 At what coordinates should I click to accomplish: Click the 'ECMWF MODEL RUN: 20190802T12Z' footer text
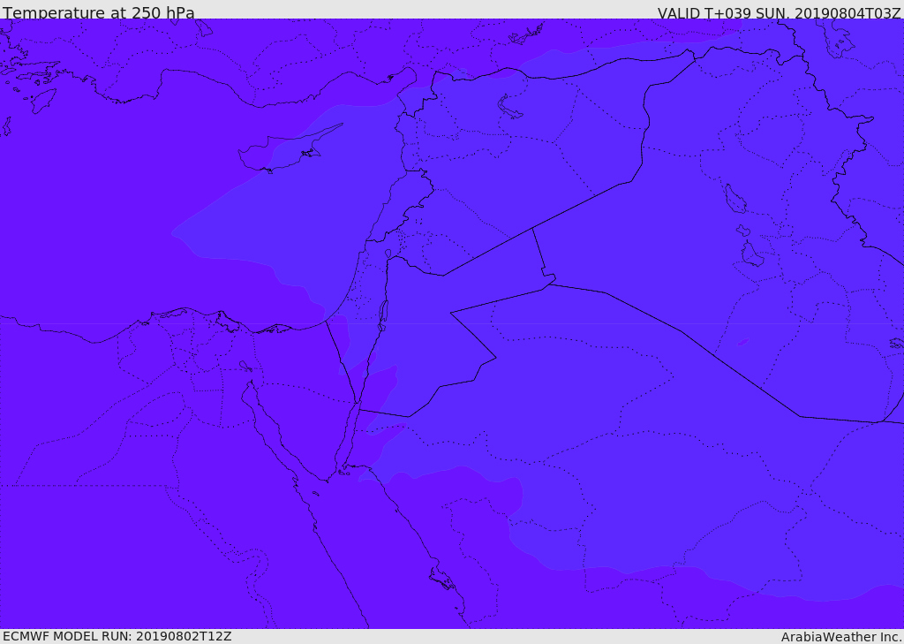[x=117, y=637]
